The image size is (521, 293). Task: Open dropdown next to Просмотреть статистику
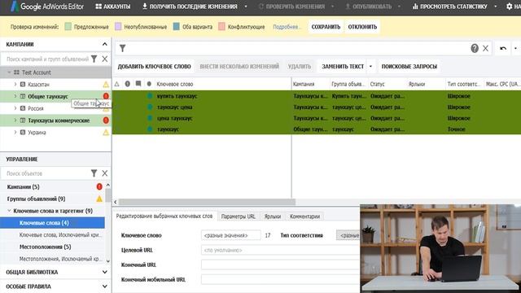coord(496,7)
